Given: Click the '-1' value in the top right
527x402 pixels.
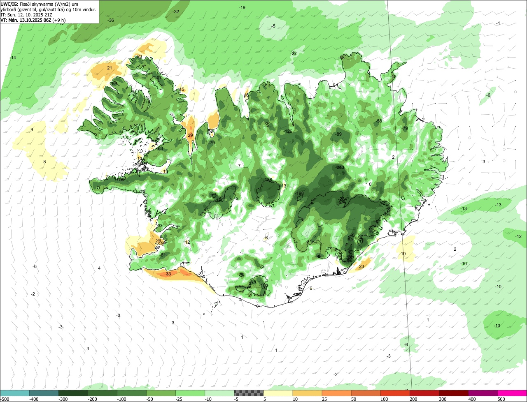Looking at the screenshot, I should point(498,23).
